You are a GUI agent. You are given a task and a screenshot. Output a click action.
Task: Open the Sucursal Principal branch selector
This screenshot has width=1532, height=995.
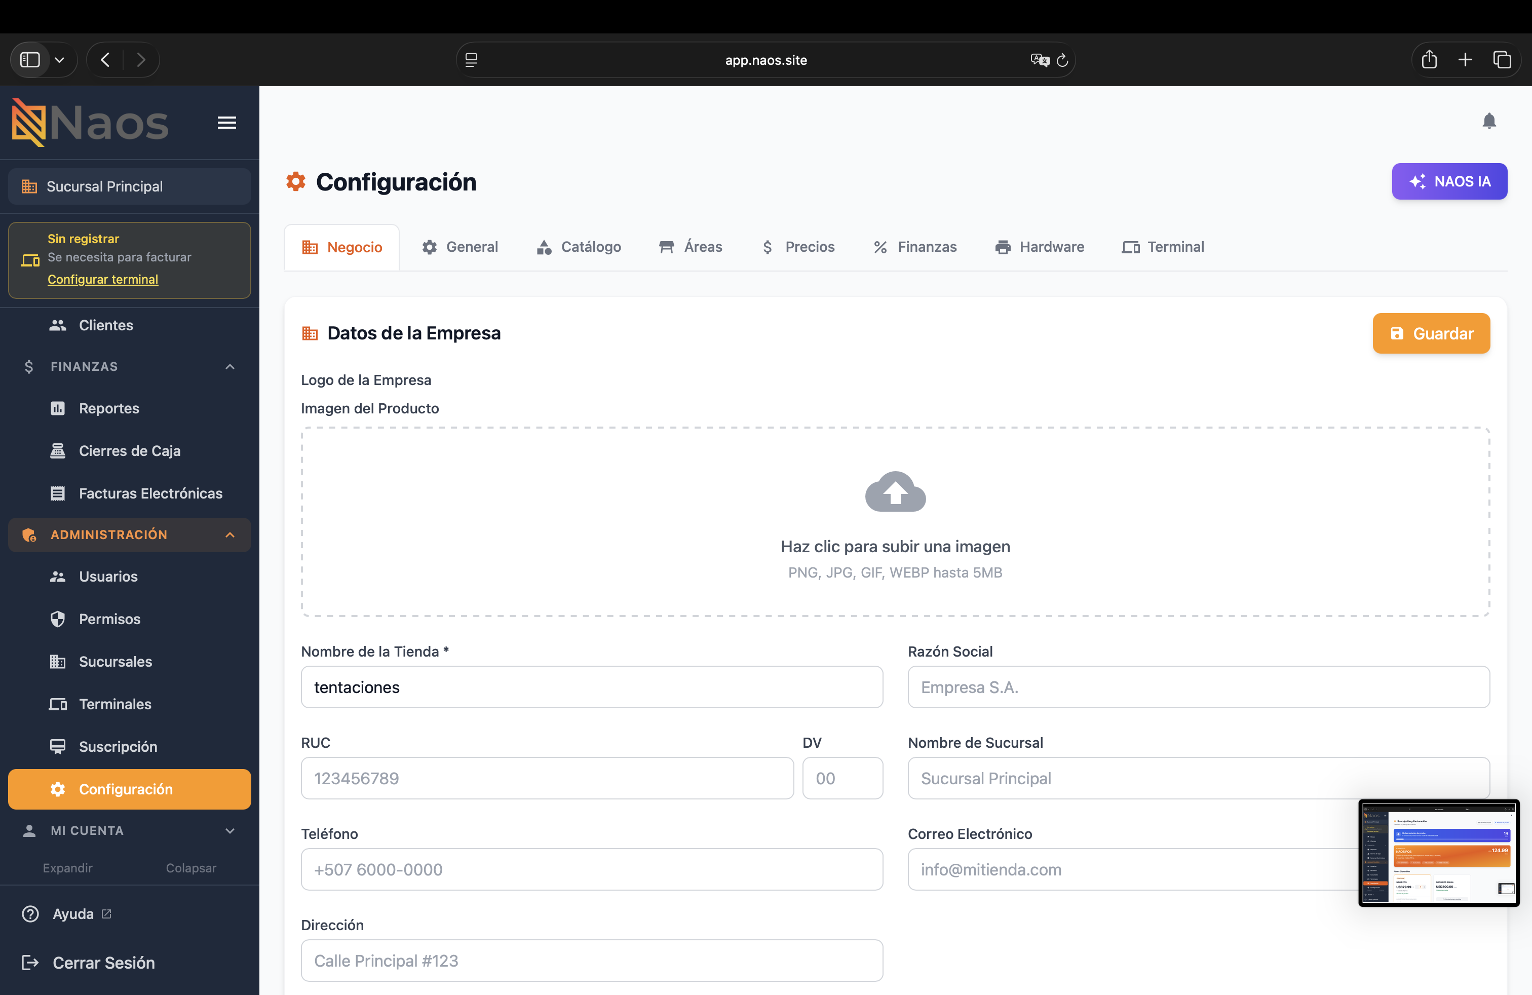(129, 186)
